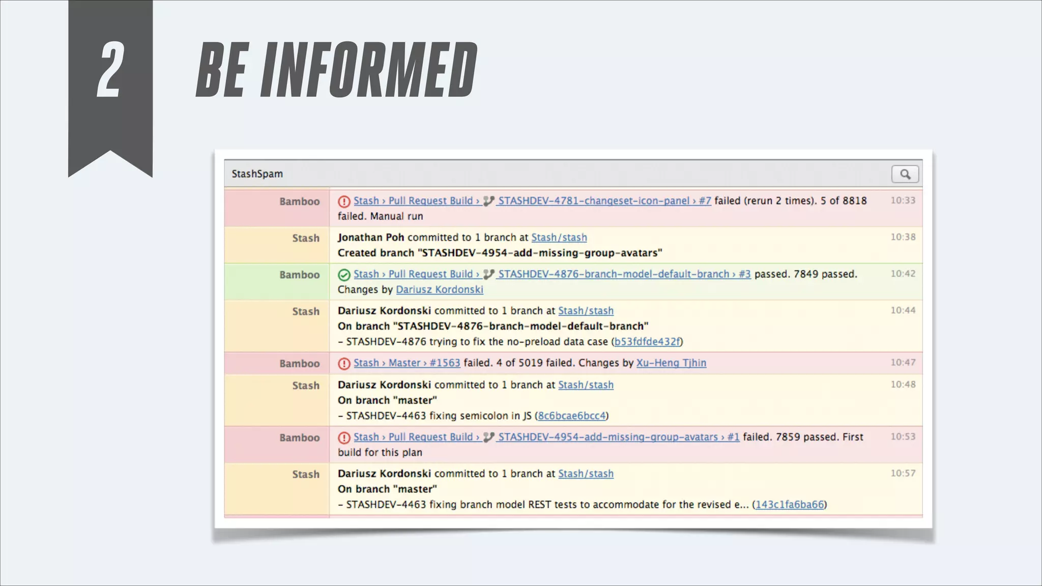Click the 10:47 message timestamp
This screenshot has width=1042, height=586.
[903, 363]
